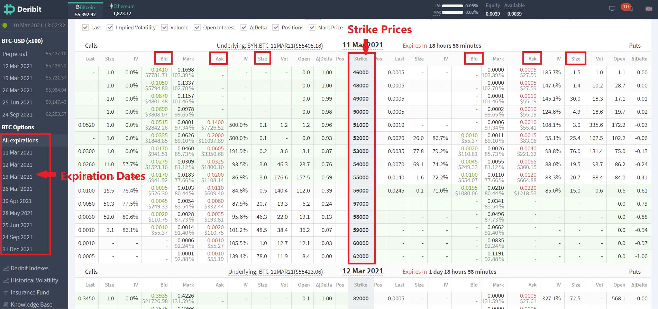Viewport: 658px width, 309px height.
Task: Click the call ask 0.0325 at strike 54000
Action: pos(216,162)
